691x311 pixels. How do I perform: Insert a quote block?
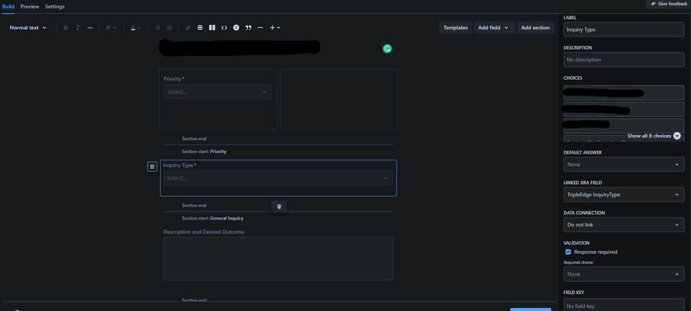tap(248, 27)
